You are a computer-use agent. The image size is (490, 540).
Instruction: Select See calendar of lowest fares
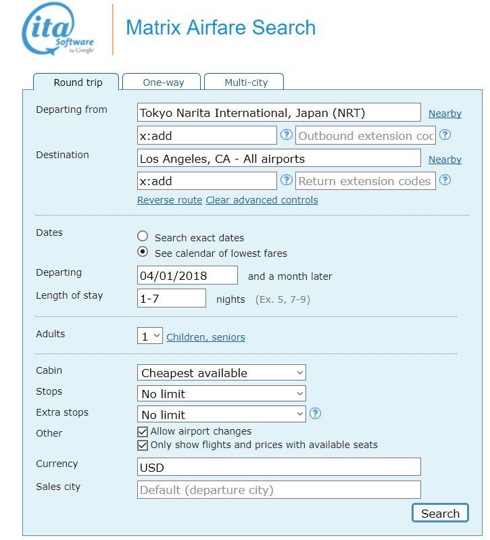(143, 252)
